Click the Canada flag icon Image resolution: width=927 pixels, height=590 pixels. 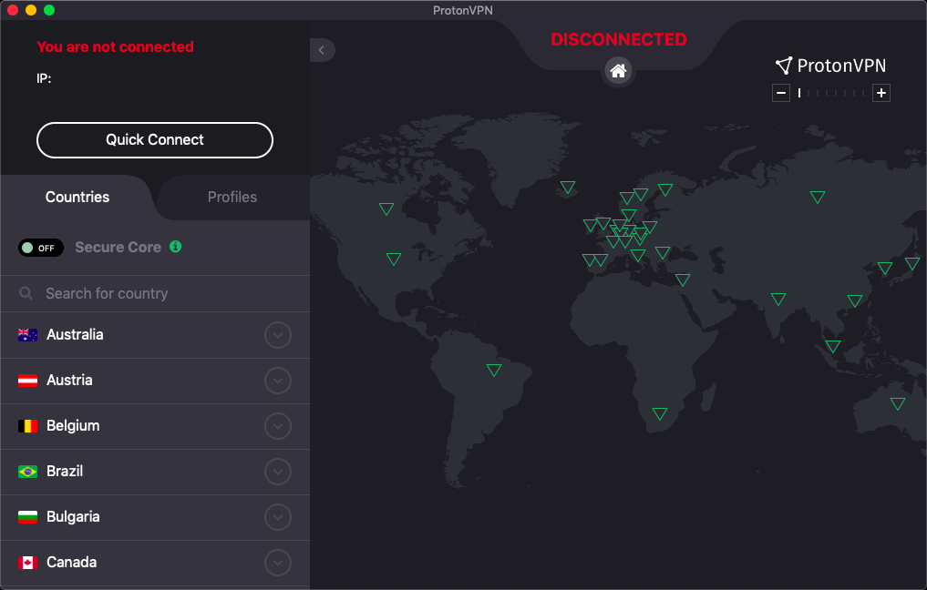click(x=27, y=563)
